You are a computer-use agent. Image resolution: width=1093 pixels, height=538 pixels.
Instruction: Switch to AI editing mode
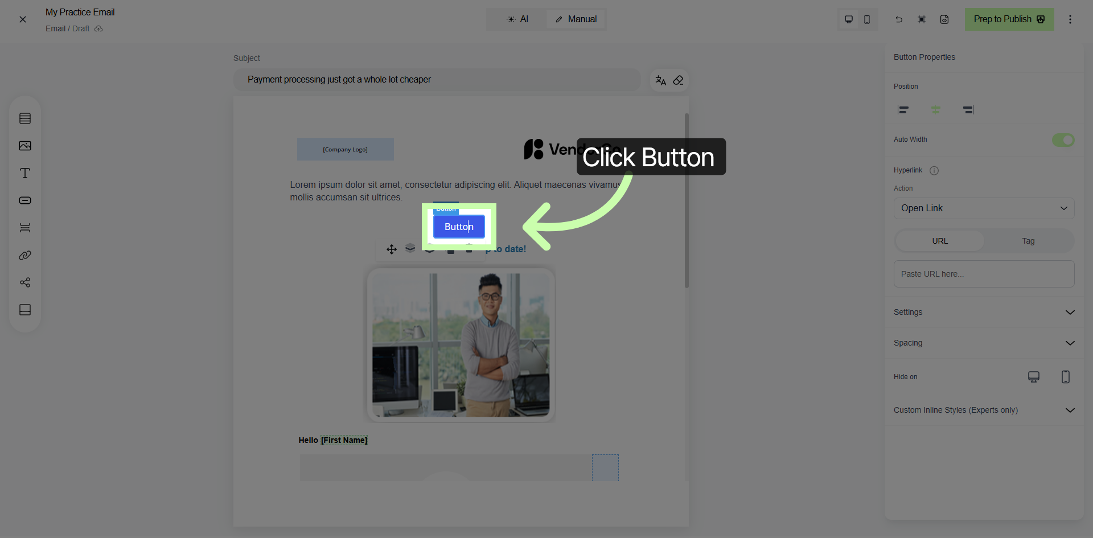tap(517, 19)
